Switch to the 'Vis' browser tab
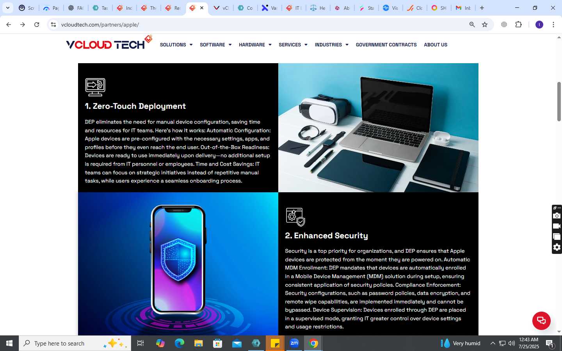This screenshot has height=351, width=562. (x=390, y=8)
